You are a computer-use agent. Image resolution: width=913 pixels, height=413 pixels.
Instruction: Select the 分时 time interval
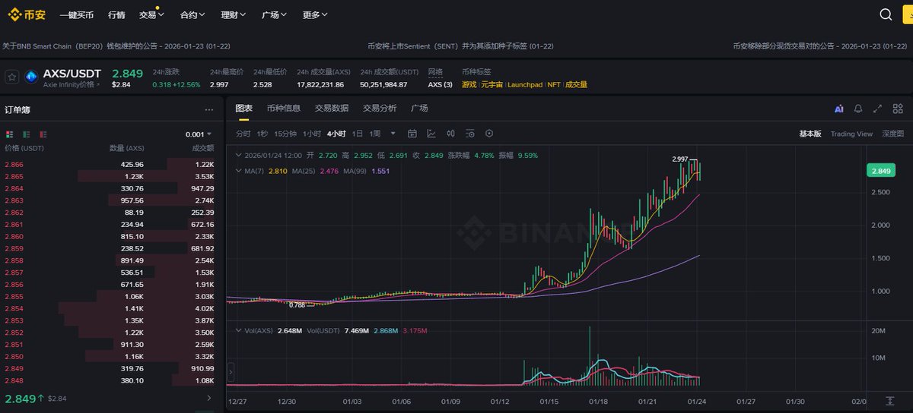[243, 134]
